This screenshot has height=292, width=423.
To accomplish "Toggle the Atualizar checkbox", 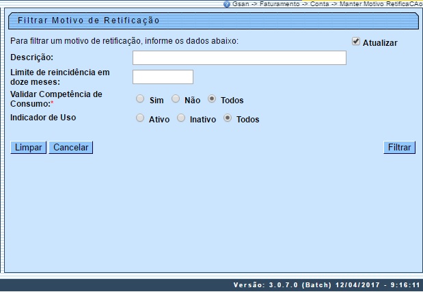I will (x=356, y=42).
